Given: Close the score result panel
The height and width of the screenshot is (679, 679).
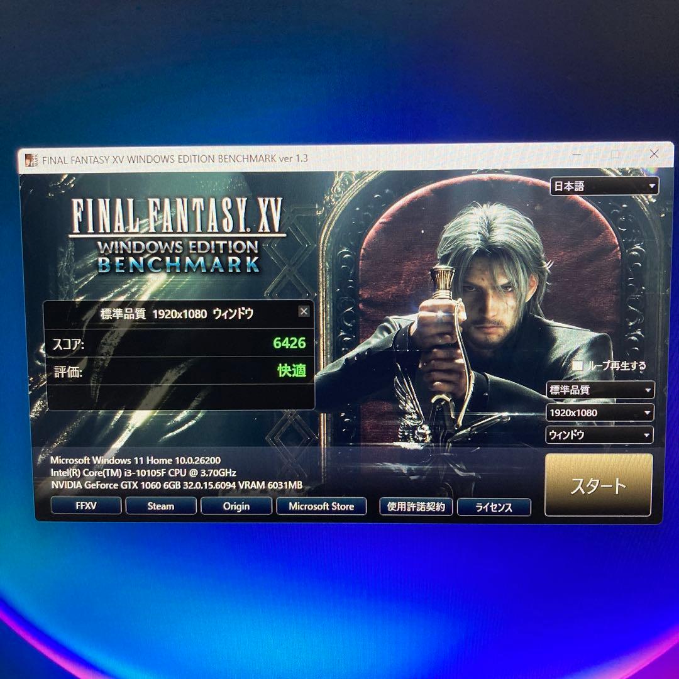Looking at the screenshot, I should [304, 311].
